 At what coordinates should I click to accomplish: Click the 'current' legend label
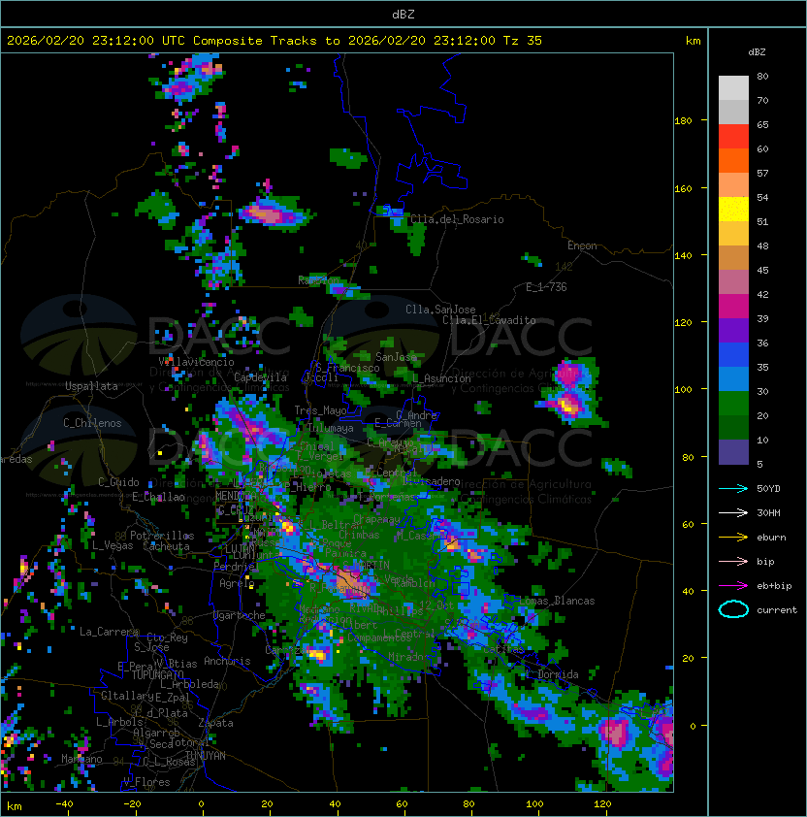(x=777, y=610)
